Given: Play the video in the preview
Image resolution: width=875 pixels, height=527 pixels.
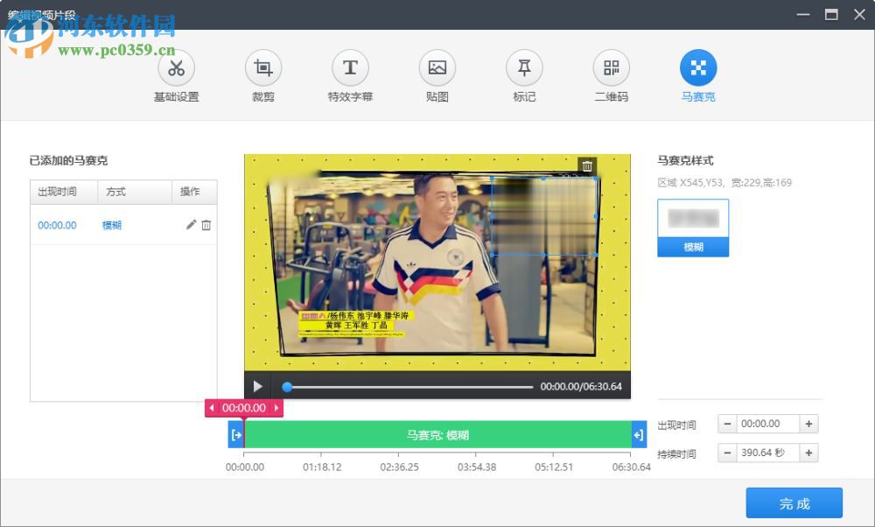Looking at the screenshot, I should point(256,385).
